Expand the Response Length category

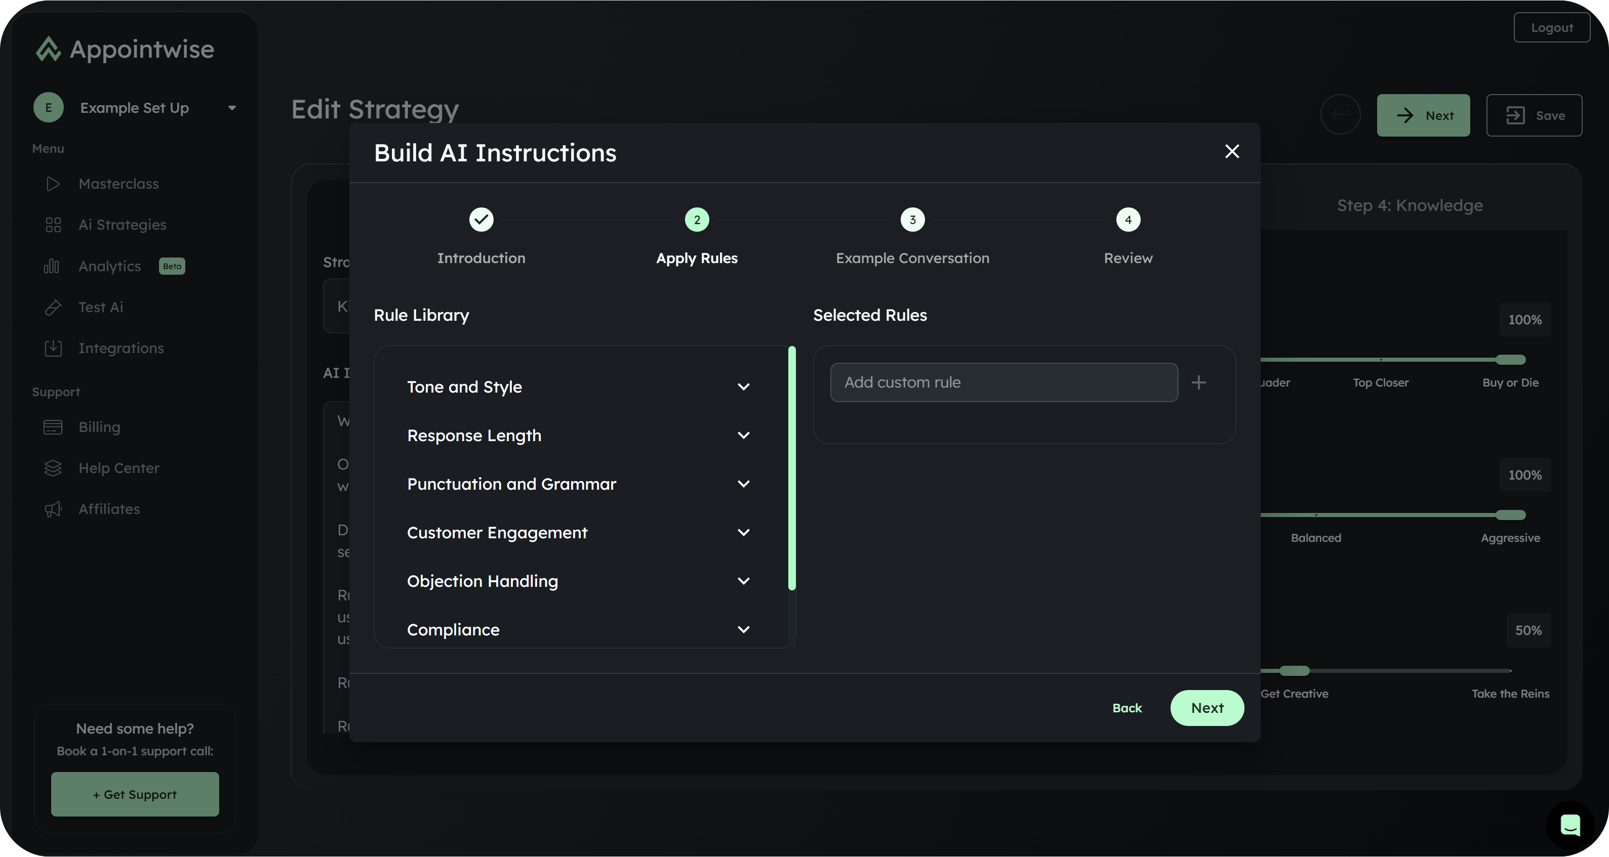(x=743, y=436)
